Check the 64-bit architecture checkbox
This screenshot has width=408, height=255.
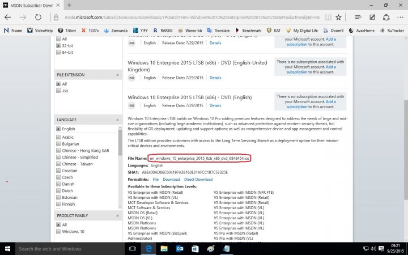click(x=58, y=52)
